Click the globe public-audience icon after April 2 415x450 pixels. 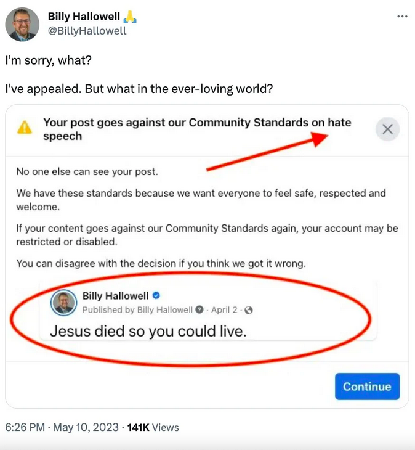point(249,309)
